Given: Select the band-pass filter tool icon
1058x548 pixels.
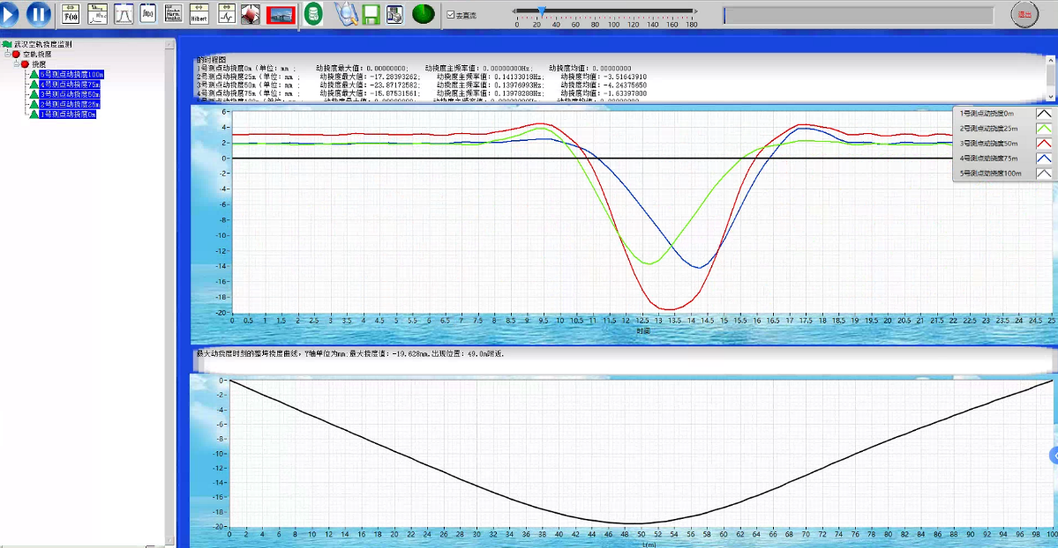Looking at the screenshot, I should [124, 14].
